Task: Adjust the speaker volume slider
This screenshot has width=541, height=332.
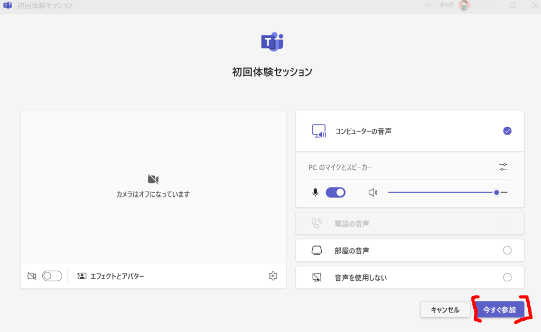Action: click(x=447, y=192)
